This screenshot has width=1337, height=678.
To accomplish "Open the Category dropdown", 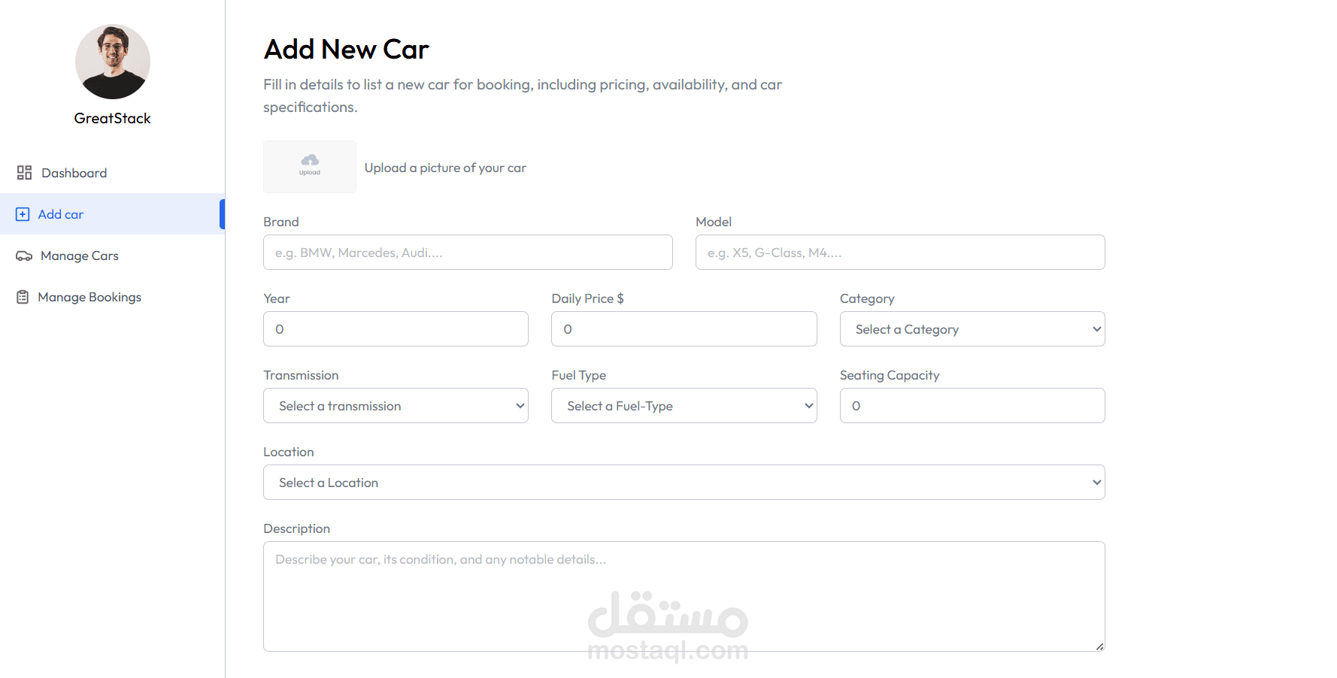I will tap(972, 329).
